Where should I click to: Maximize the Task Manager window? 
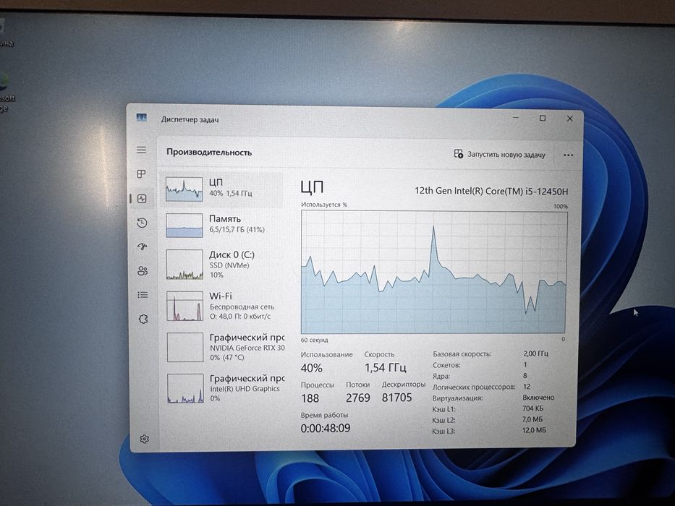coord(543,118)
